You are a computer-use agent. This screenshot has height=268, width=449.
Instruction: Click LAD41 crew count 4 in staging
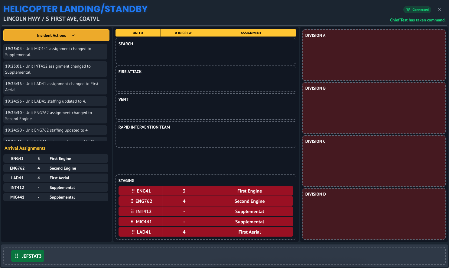point(184,232)
